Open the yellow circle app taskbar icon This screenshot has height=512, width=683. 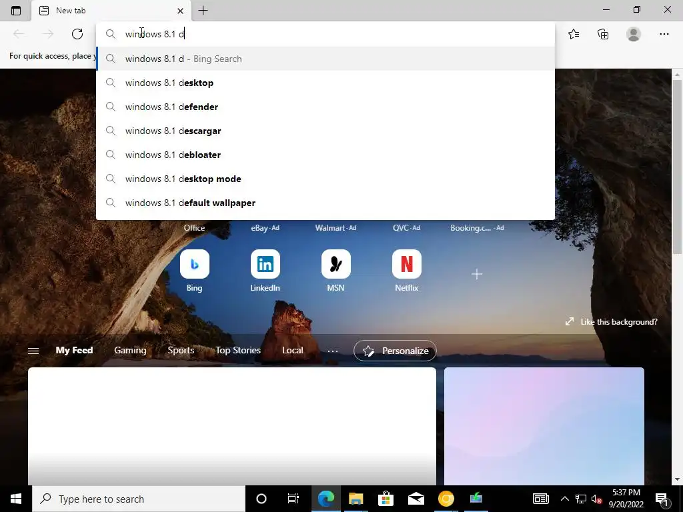tap(446, 499)
